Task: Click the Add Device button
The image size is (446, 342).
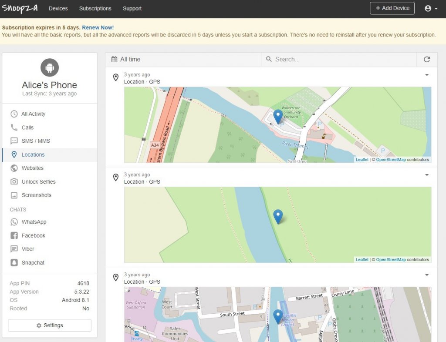Action: [392, 8]
